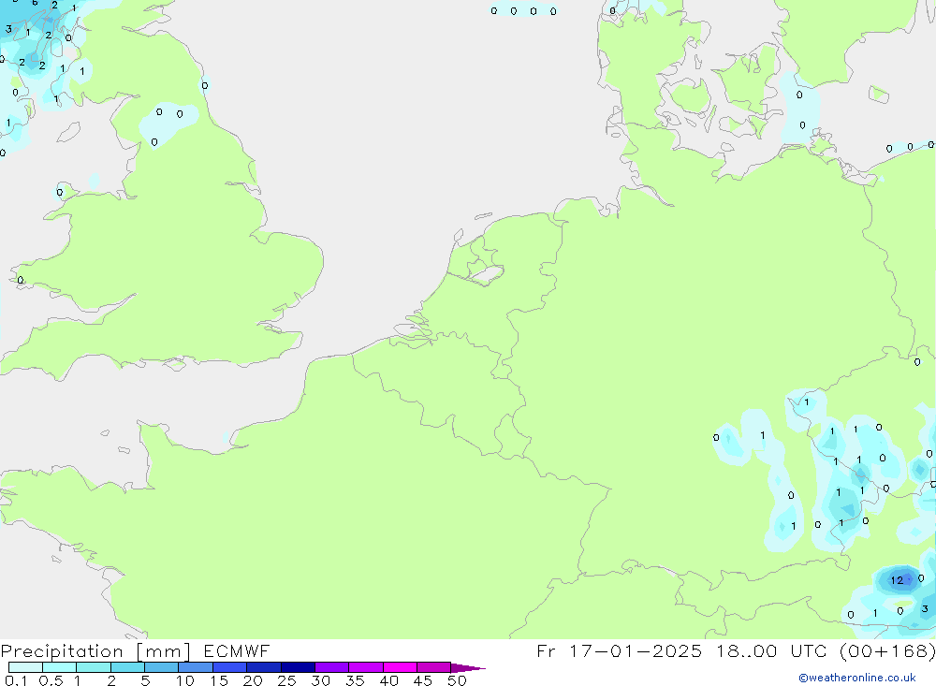Screen dimensions: 936x686
Task: Select the magenta 40–45 legend swatch
Action: 400,667
